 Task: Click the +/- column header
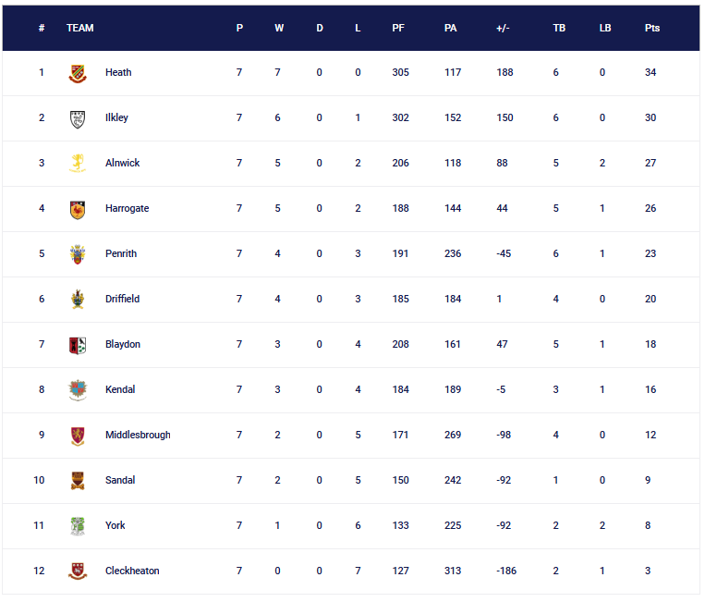503,28
